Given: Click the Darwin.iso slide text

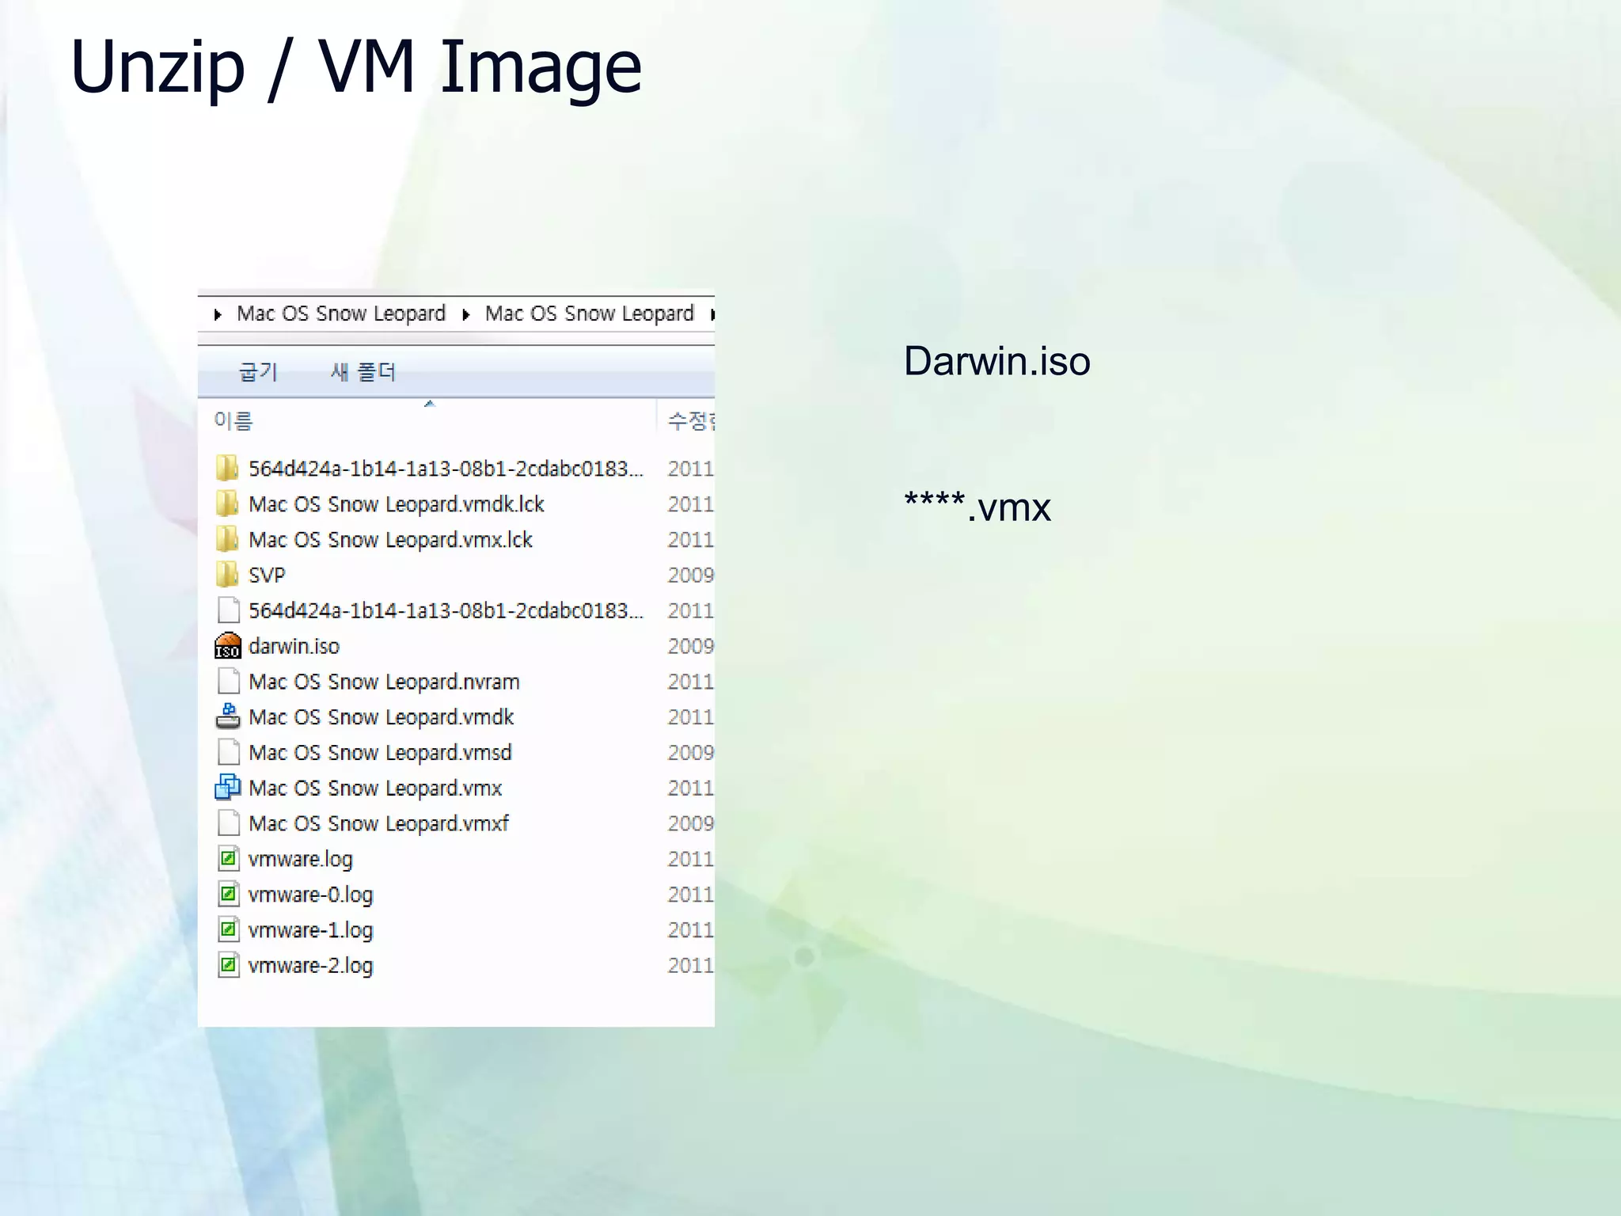Looking at the screenshot, I should tap(997, 361).
